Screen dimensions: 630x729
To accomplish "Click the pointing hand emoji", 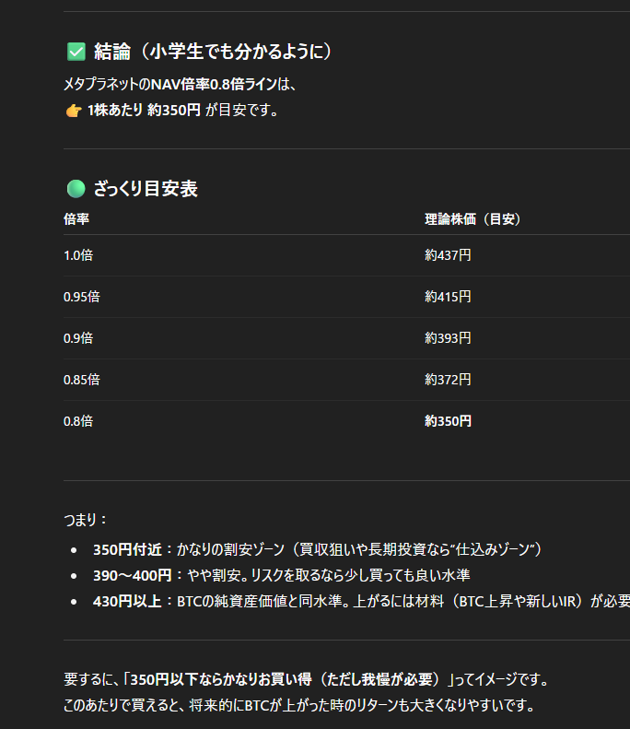I will (x=74, y=111).
